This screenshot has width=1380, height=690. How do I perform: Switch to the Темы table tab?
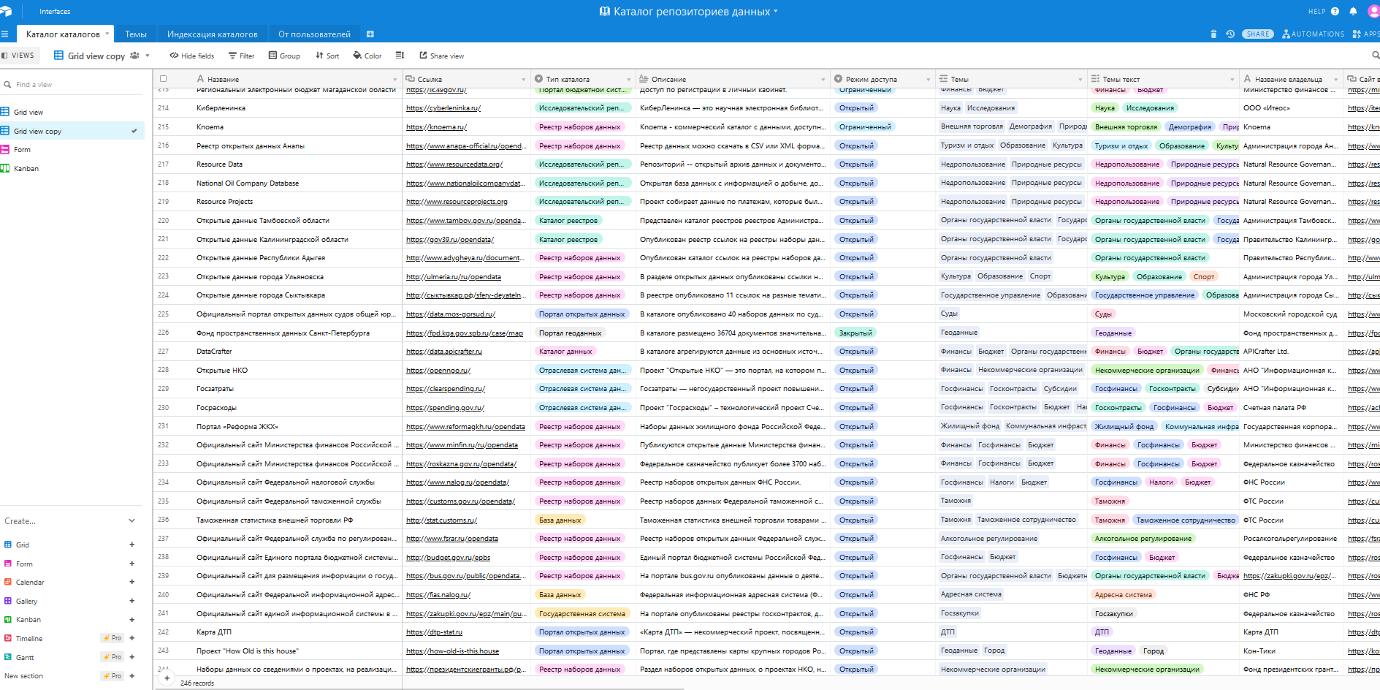[x=136, y=34]
